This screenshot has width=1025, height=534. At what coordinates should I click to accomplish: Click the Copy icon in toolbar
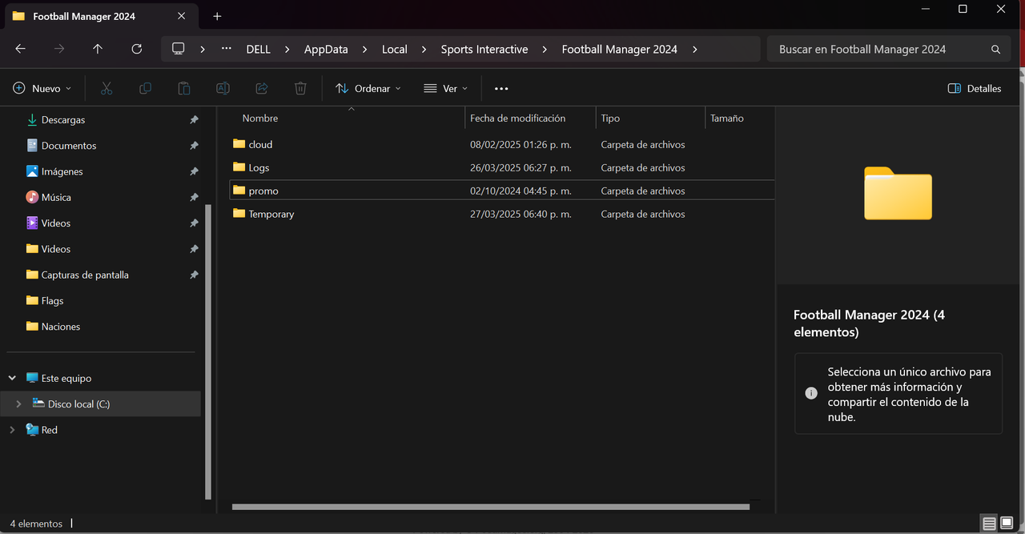(145, 89)
